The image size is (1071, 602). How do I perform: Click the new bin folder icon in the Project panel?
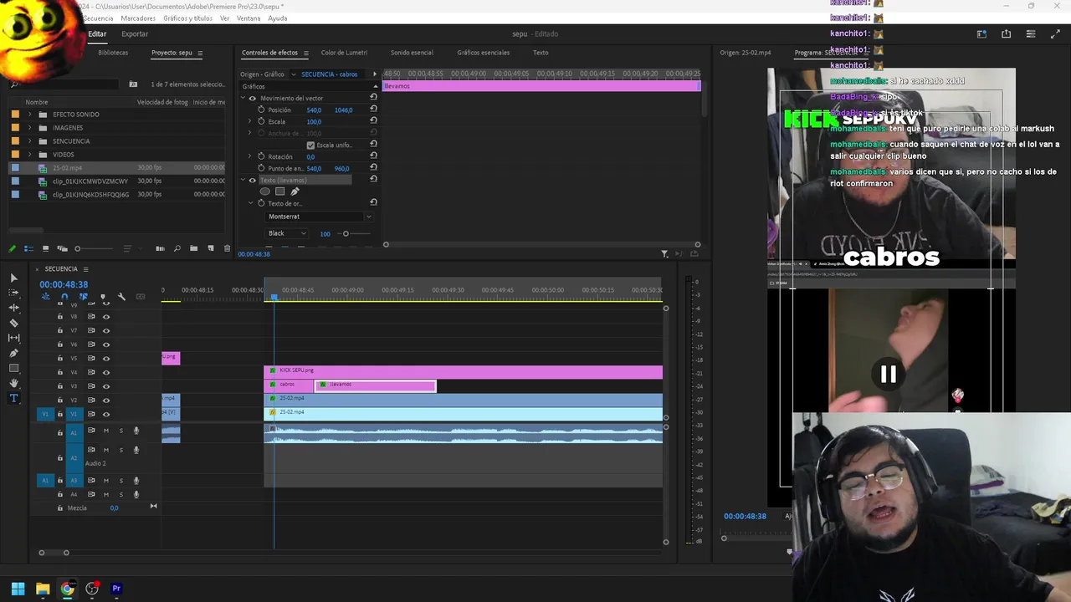coord(193,248)
